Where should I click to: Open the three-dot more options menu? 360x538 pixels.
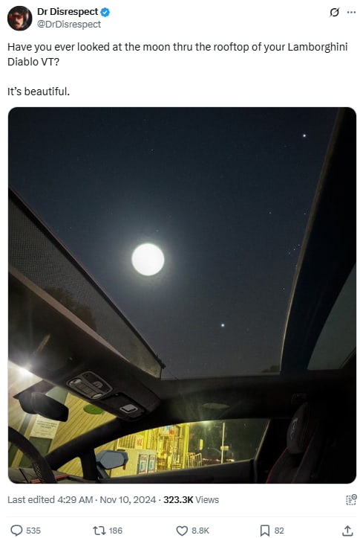(351, 13)
